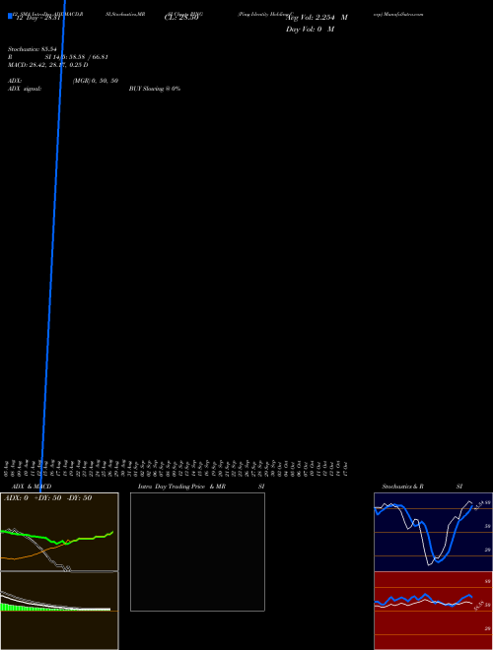Viewport: 493px width, 650px height.
Task: Click the 'Stochastics & R SI' panel title
Action: coord(422,487)
